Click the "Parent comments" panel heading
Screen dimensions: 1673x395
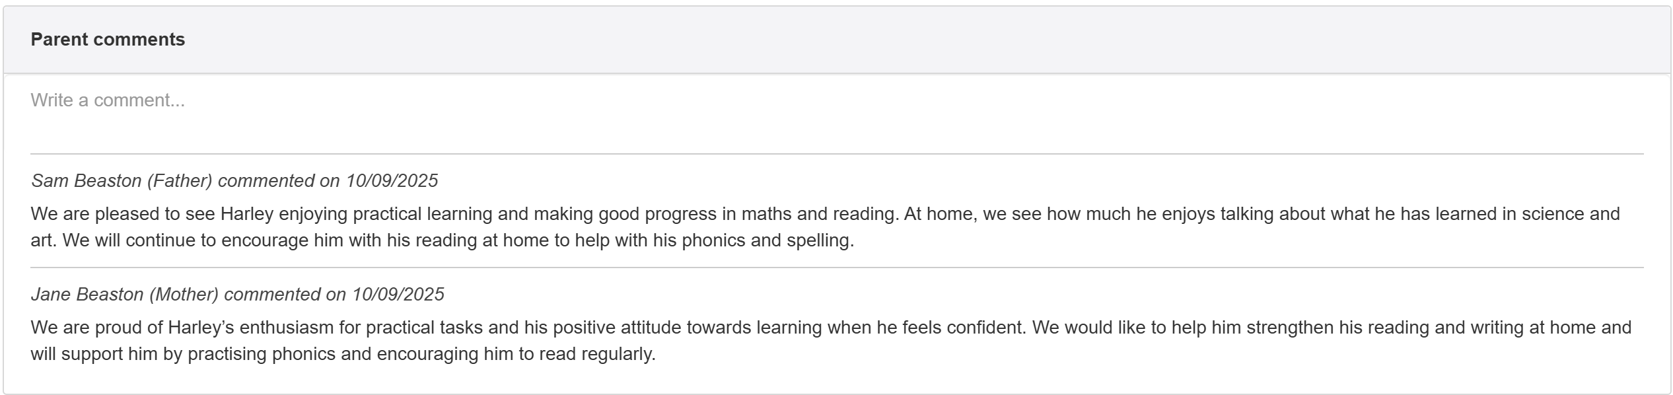click(108, 40)
